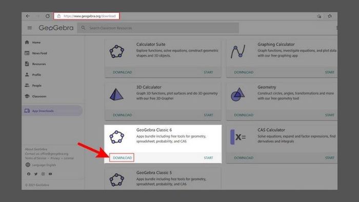This screenshot has height=202, width=359.
Task: Click the Profile person icon
Action: 27,74
